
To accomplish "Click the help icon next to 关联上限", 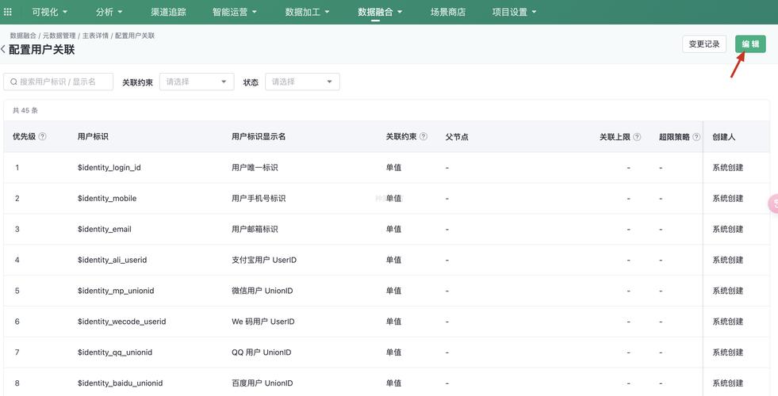I will 637,137.
